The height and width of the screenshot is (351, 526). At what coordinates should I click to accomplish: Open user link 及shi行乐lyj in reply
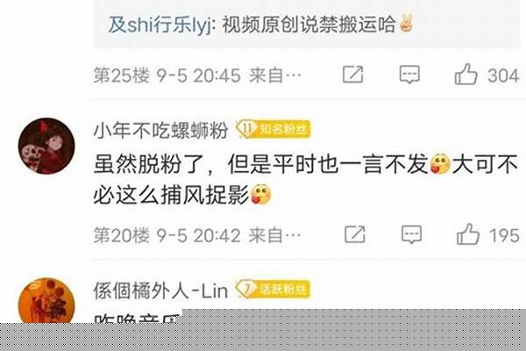coord(160,25)
